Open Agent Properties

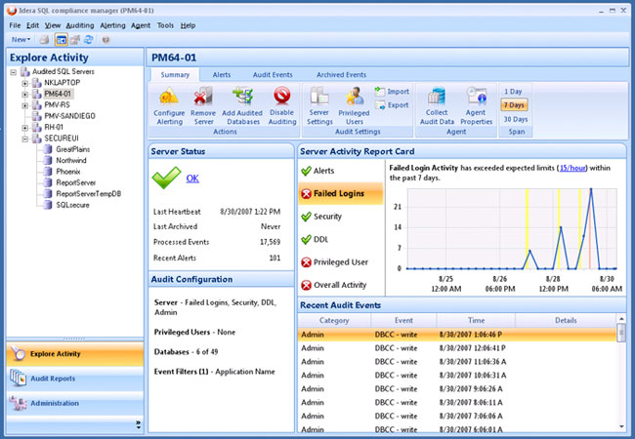[477, 106]
